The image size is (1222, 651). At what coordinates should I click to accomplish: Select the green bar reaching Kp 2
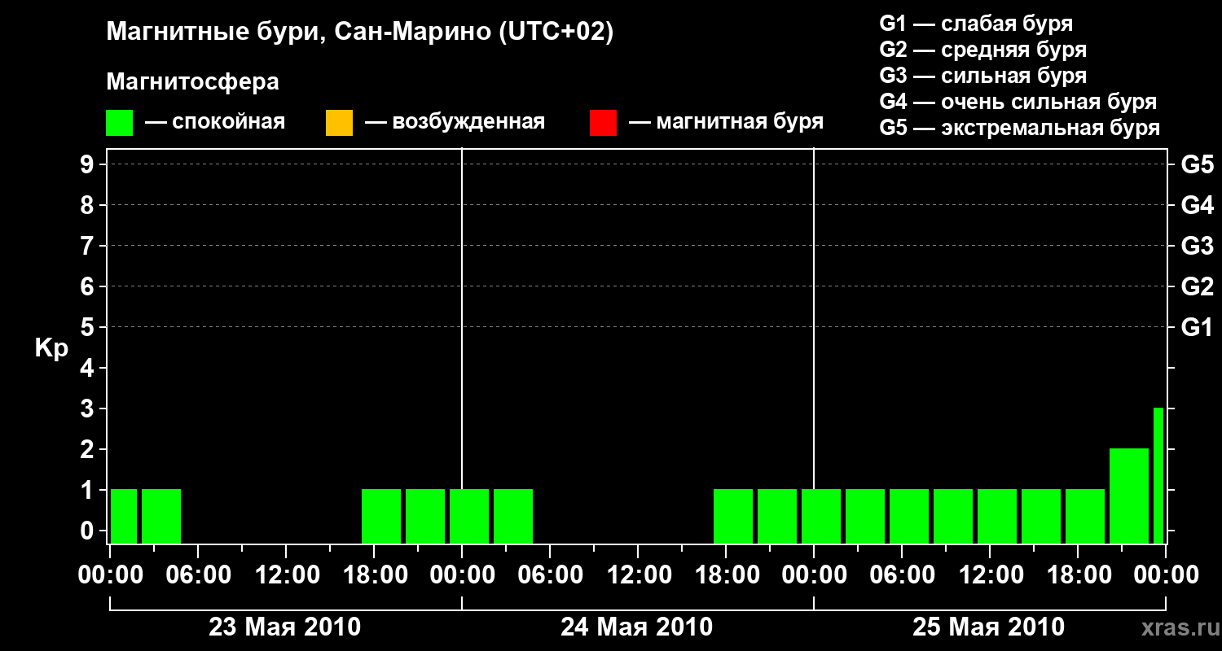tap(1129, 496)
